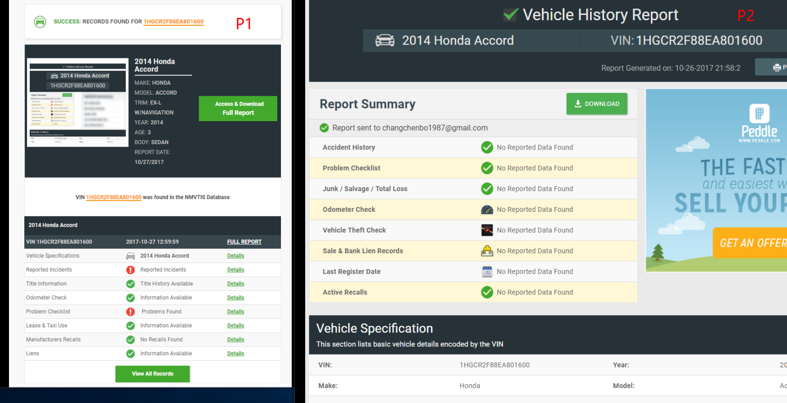Open Details for Reported Incidents
This screenshot has width=787, height=403.
point(236,270)
